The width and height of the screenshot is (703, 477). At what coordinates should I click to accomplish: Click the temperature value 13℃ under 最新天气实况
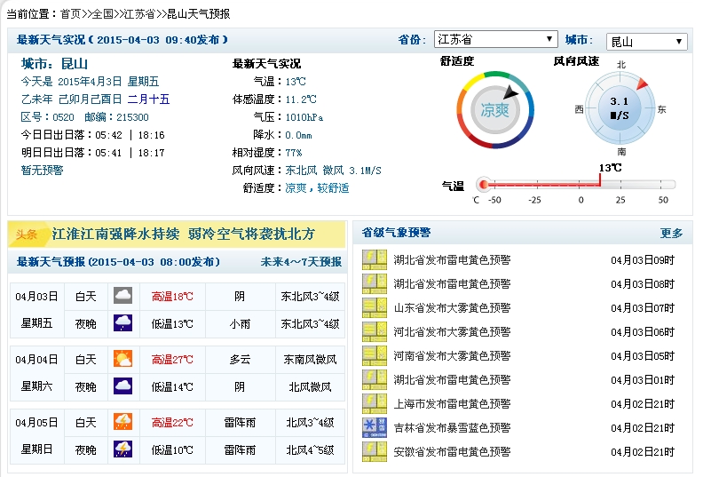pos(296,82)
